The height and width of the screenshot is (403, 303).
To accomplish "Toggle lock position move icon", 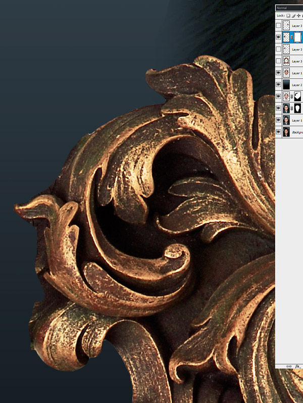I will coord(298,16).
